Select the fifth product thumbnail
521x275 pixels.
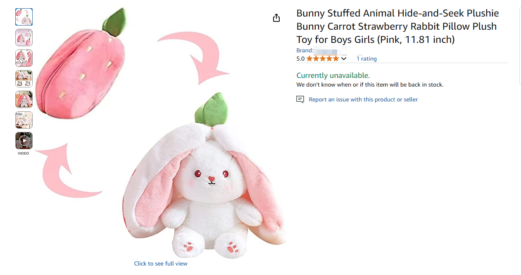click(24, 99)
